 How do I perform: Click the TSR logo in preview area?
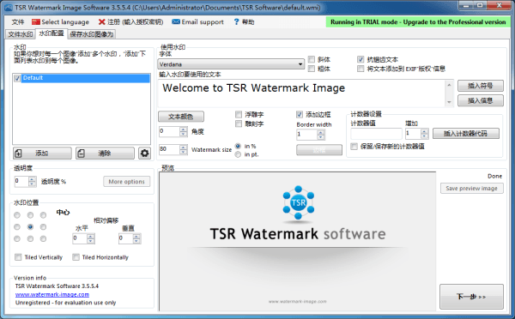298,202
